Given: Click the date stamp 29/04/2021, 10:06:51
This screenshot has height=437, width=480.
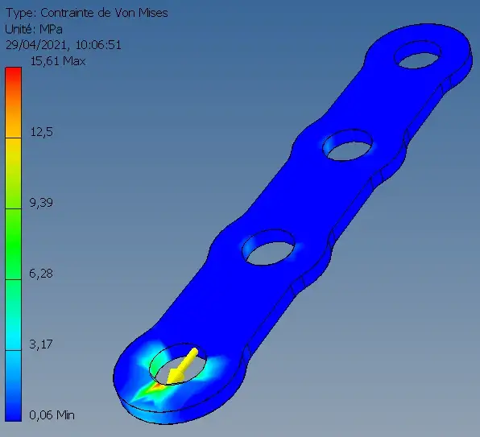Looking at the screenshot, I should tap(64, 45).
